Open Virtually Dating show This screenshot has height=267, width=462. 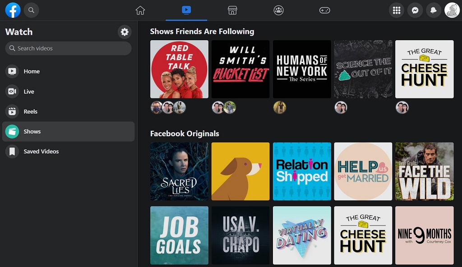(302, 235)
